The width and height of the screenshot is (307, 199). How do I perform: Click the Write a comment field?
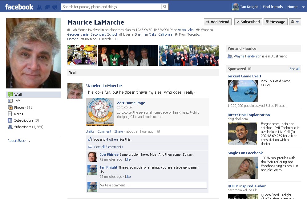pyautogui.click(x=153, y=185)
